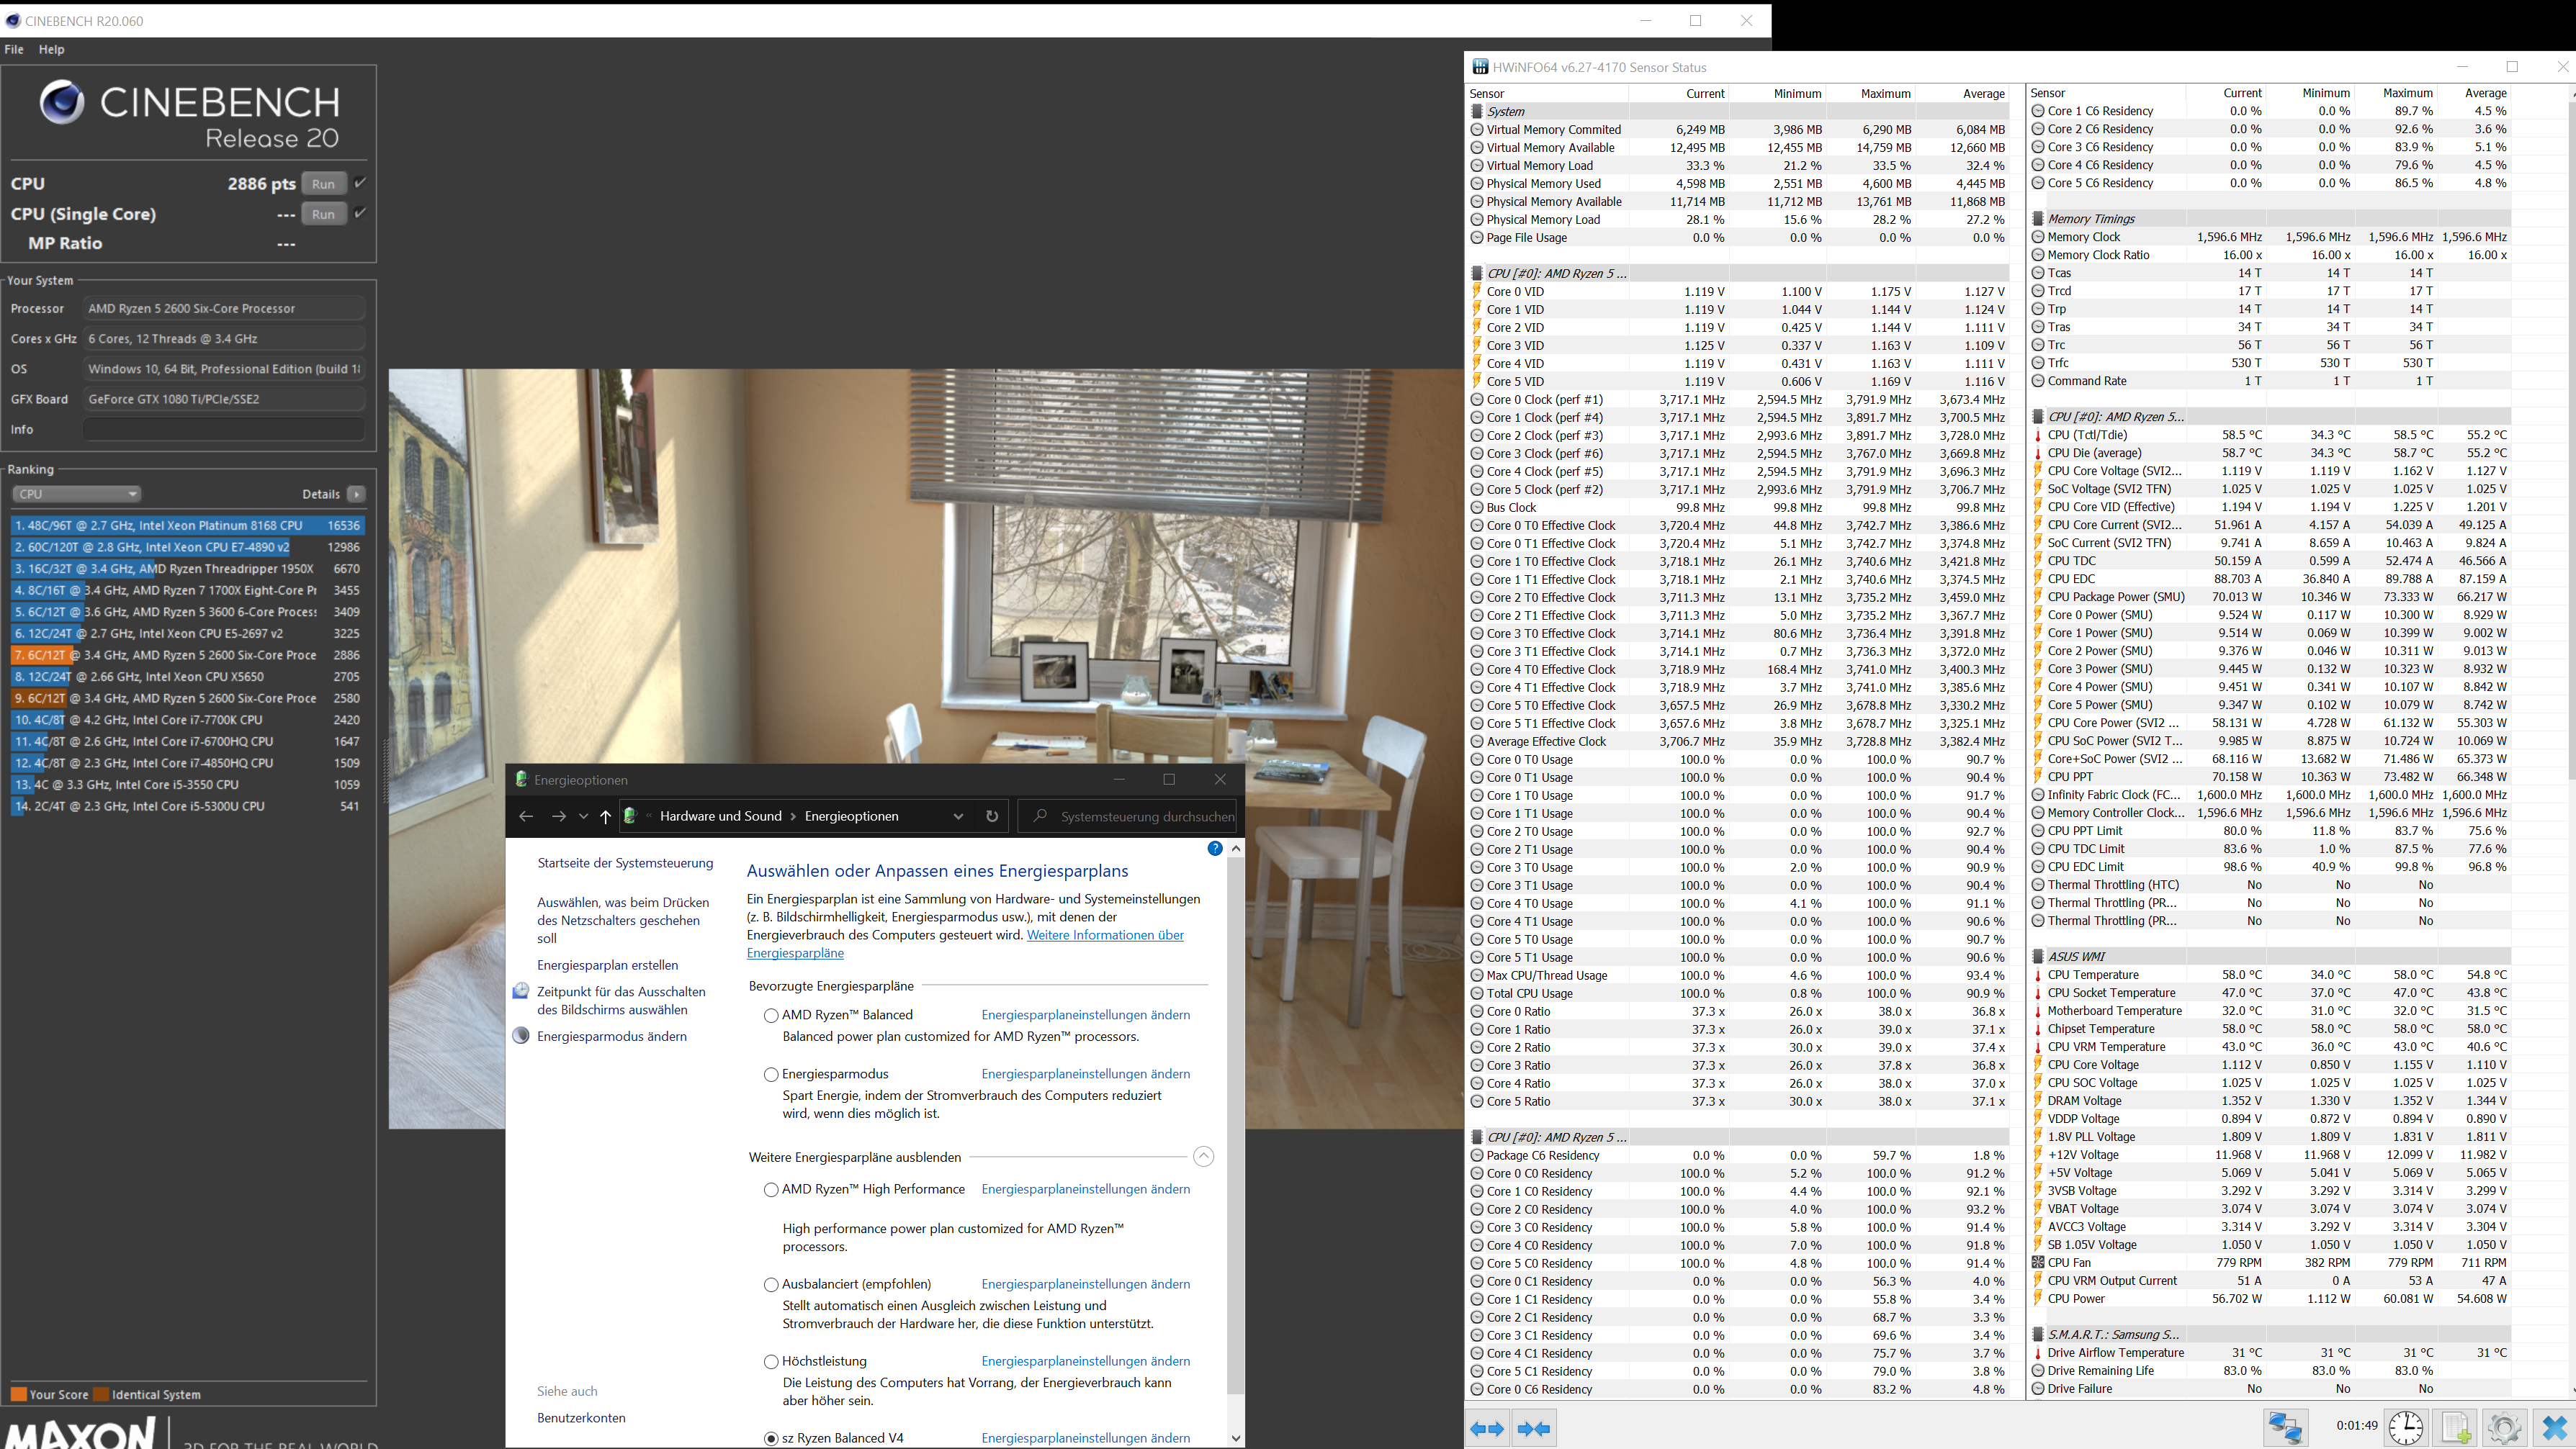This screenshot has width=2576, height=1449.
Task: Open the Help menu in Cinebench
Action: (x=51, y=49)
